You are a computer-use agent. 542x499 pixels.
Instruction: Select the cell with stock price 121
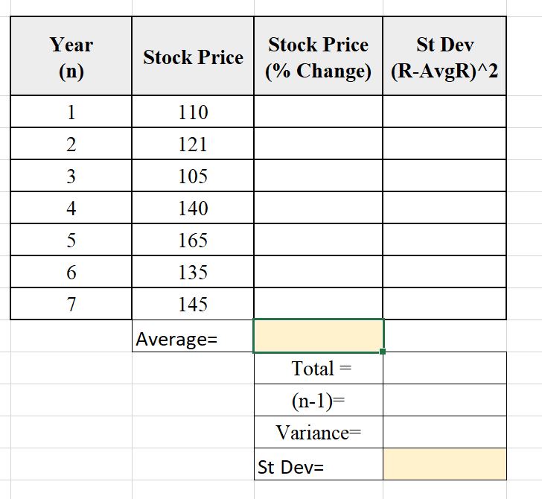pos(193,144)
